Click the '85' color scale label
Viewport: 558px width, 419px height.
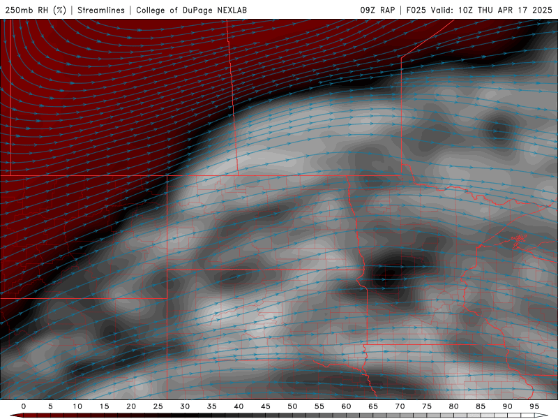tap(481, 406)
